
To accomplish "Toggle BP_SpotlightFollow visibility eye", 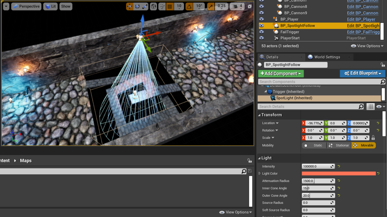I will point(261,26).
